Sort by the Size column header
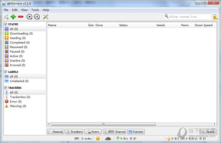The height and width of the screenshot is (143, 221). click(x=83, y=25)
